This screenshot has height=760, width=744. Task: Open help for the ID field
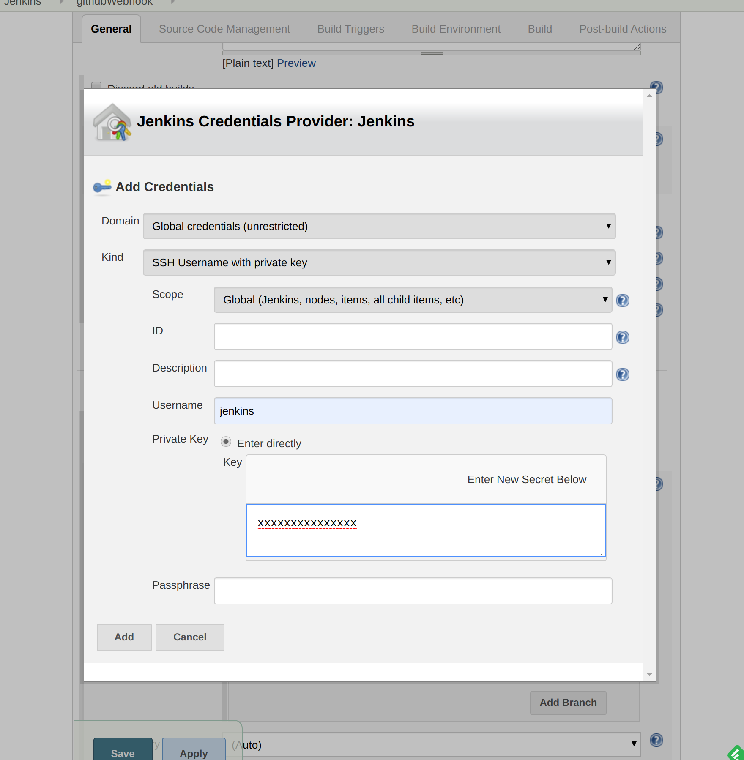622,337
